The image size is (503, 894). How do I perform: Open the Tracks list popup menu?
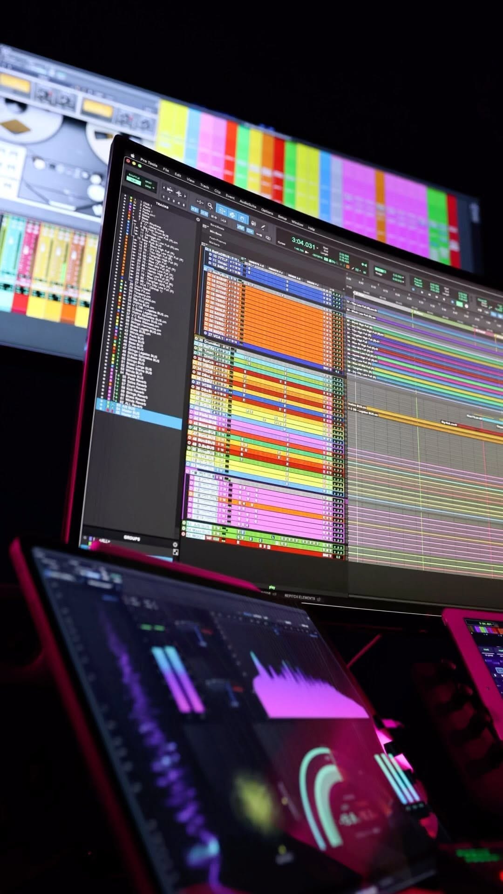coord(198,219)
